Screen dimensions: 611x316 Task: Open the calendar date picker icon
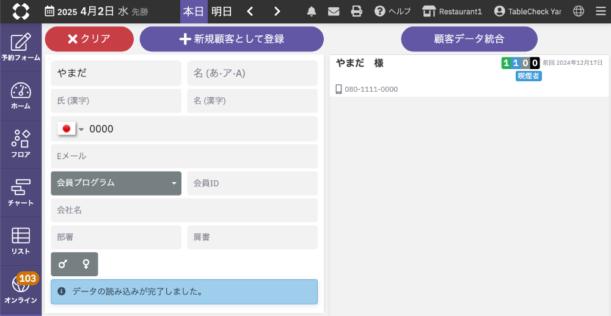point(49,11)
